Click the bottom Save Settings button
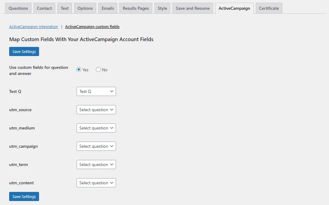The height and width of the screenshot is (205, 329). 24,196
